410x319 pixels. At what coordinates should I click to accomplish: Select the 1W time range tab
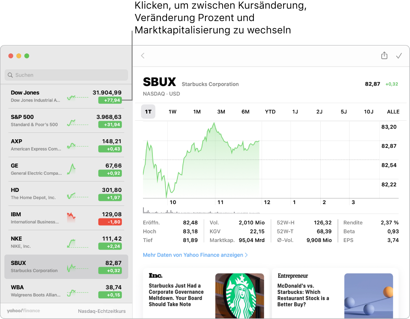click(172, 111)
